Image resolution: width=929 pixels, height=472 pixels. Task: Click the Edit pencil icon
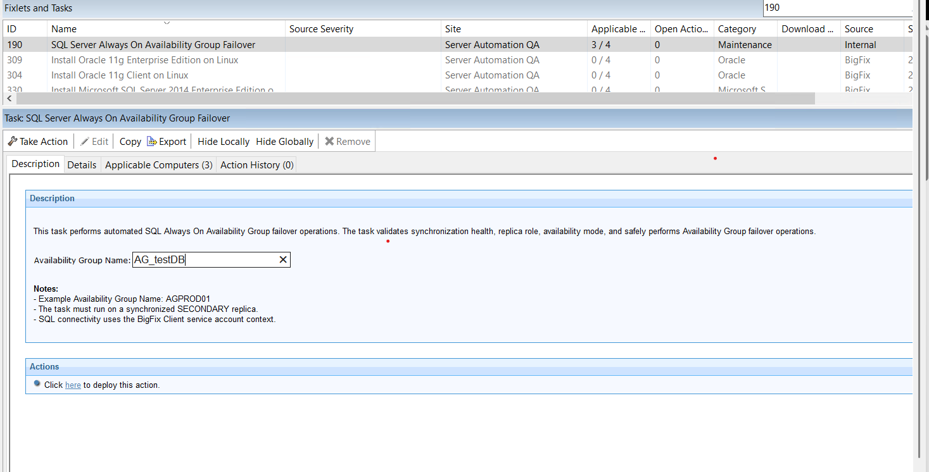coord(84,142)
